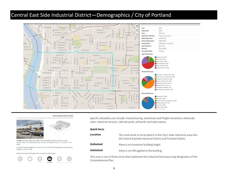Viewport: 228px width, 176px height.
Task: Select the Residential house icon
Action: 40,159
